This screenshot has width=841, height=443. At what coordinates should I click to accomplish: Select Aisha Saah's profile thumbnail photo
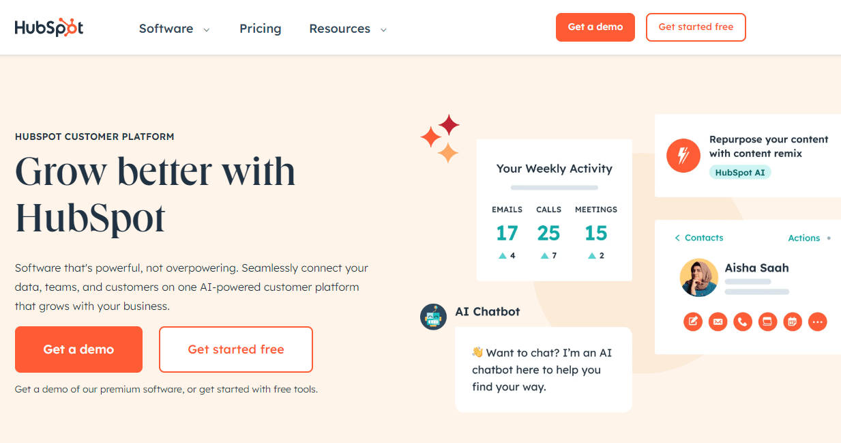(698, 278)
